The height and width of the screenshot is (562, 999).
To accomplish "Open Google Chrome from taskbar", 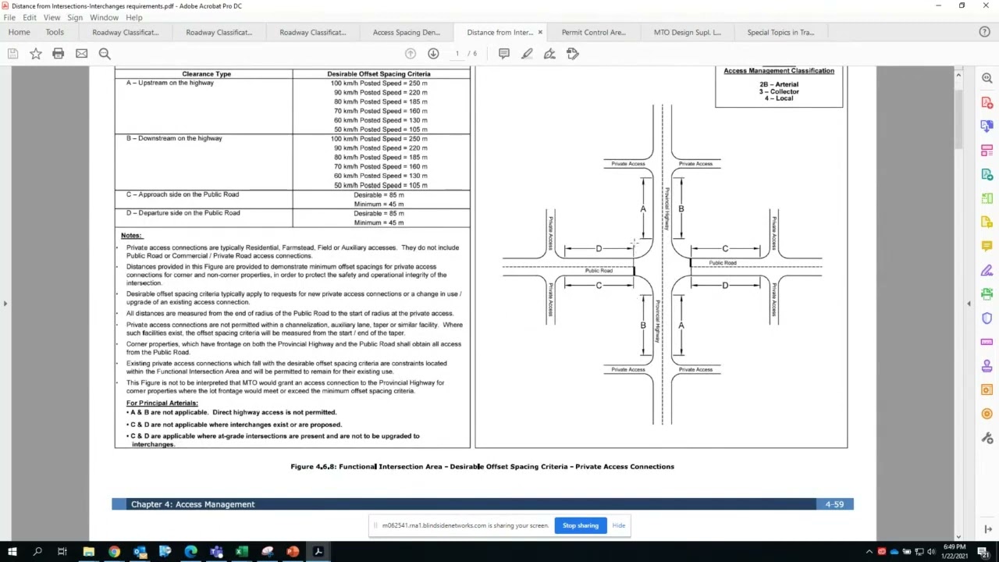I will click(114, 552).
